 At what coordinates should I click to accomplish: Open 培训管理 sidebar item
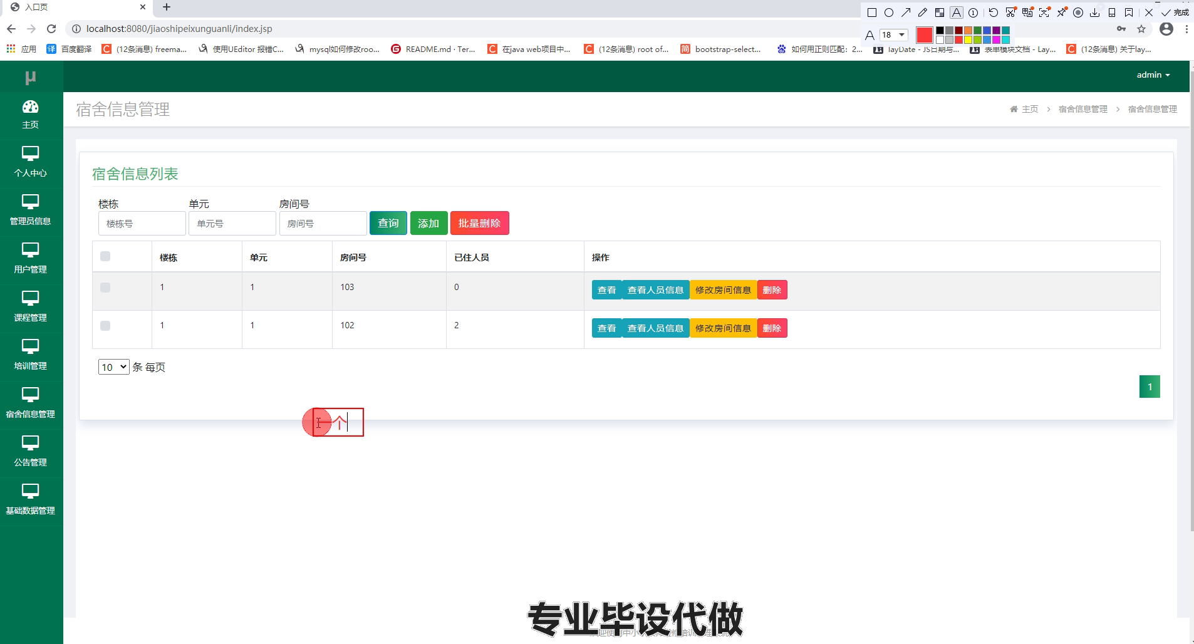[31, 356]
